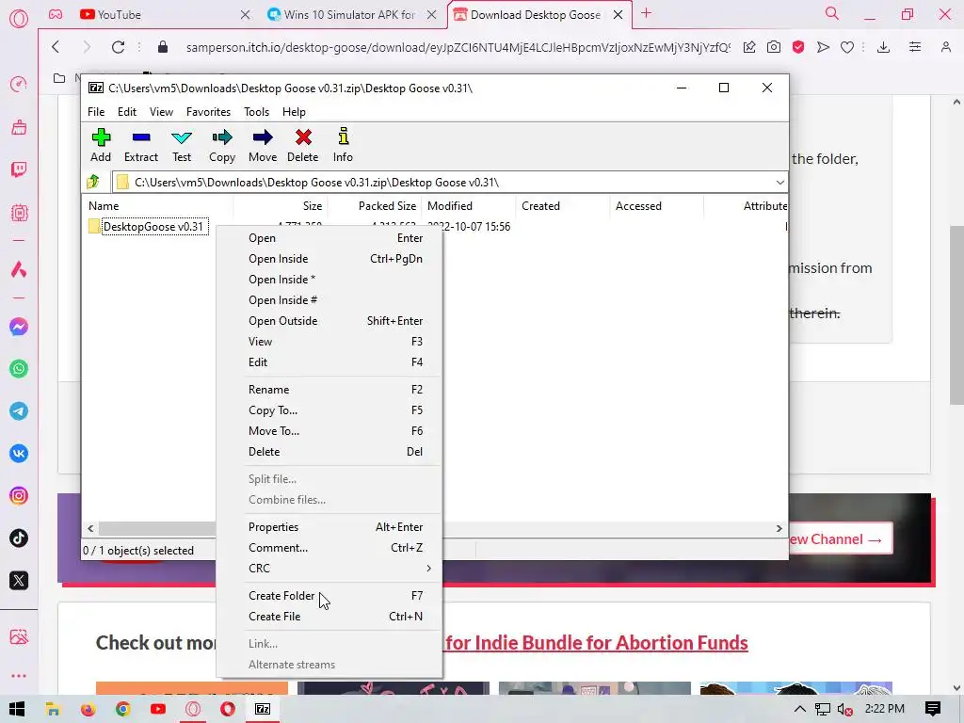964x723 pixels.
Task: Open the Tools menu
Action: coord(256,112)
